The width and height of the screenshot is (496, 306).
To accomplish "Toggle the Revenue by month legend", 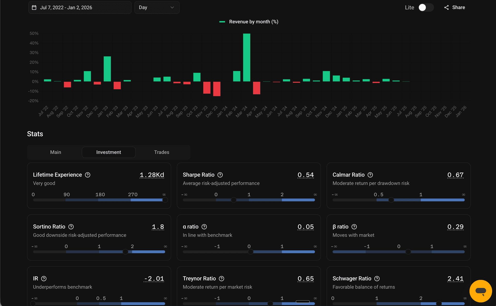I will click(x=249, y=22).
